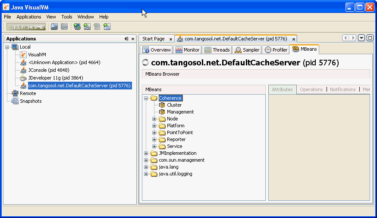Viewport: 377px width, 218px height.
Task: Select the MBeans tab
Action: click(x=305, y=49)
